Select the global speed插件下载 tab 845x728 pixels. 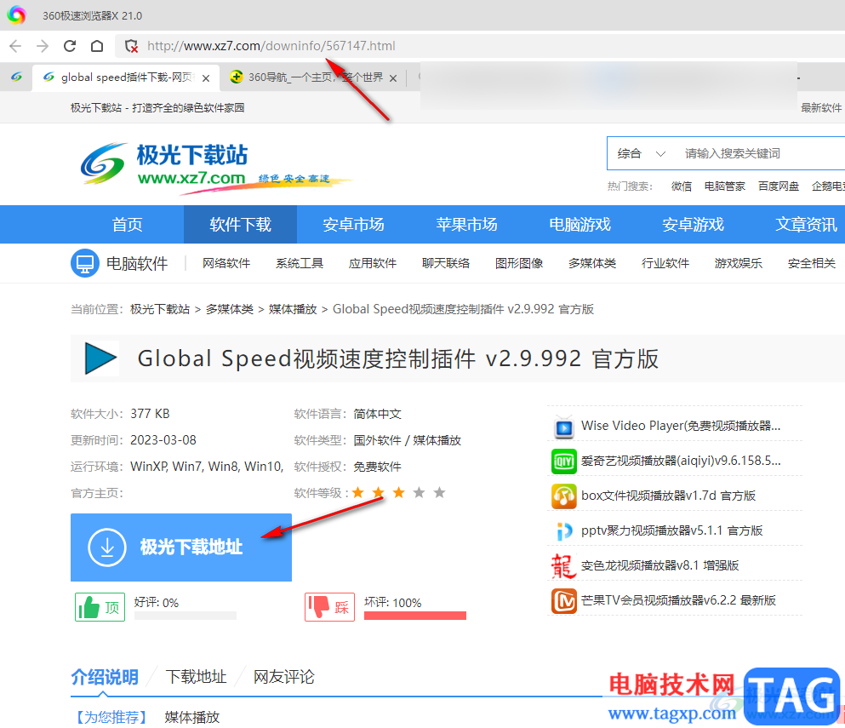tap(126, 77)
